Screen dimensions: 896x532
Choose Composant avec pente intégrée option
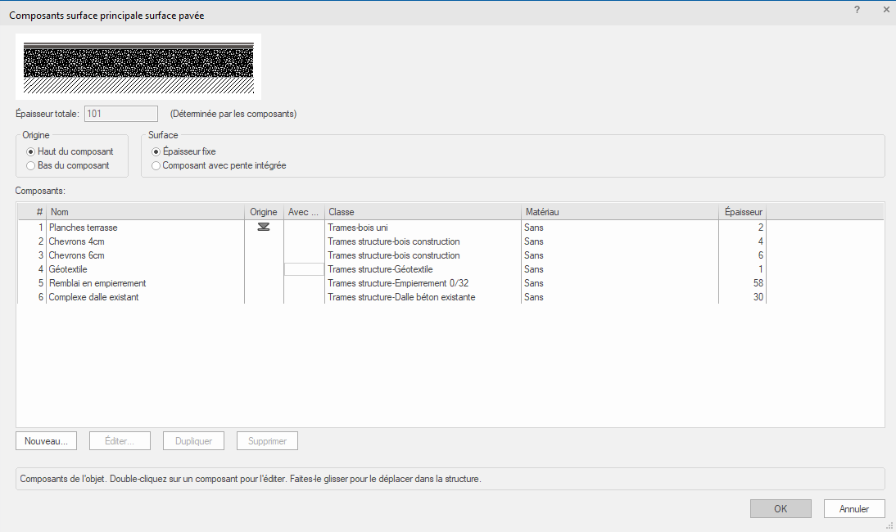click(156, 165)
